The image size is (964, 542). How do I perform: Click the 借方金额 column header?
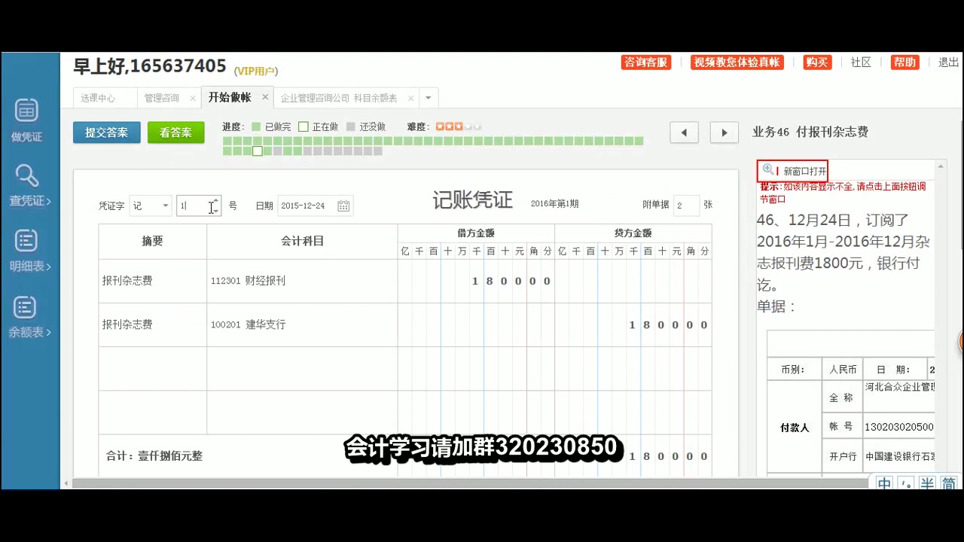(476, 233)
